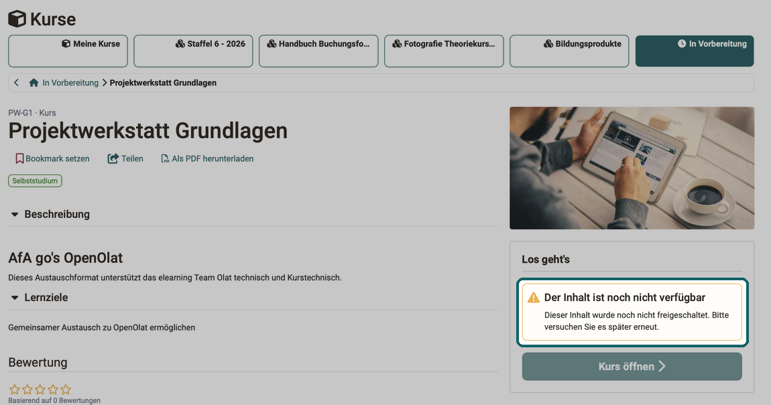
Task: Click the clock icon on In Vorbereitung
Action: click(682, 44)
